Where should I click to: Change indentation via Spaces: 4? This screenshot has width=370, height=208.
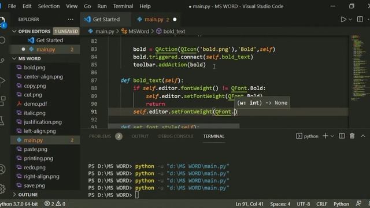(280, 204)
